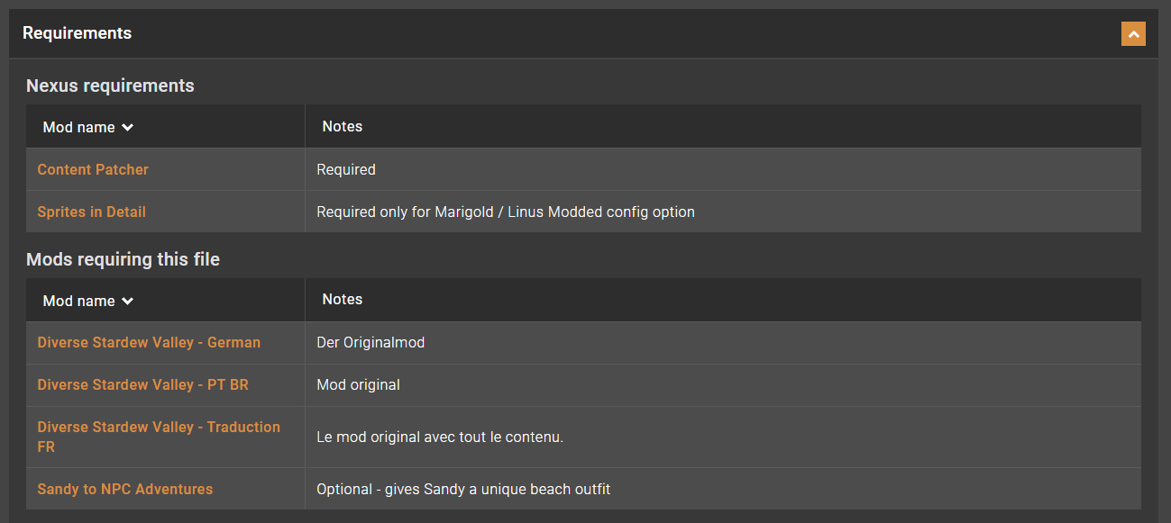Screen dimensions: 1171x523
Task: Click the Notes column header in Nexus requirements table
Action: pos(343,127)
